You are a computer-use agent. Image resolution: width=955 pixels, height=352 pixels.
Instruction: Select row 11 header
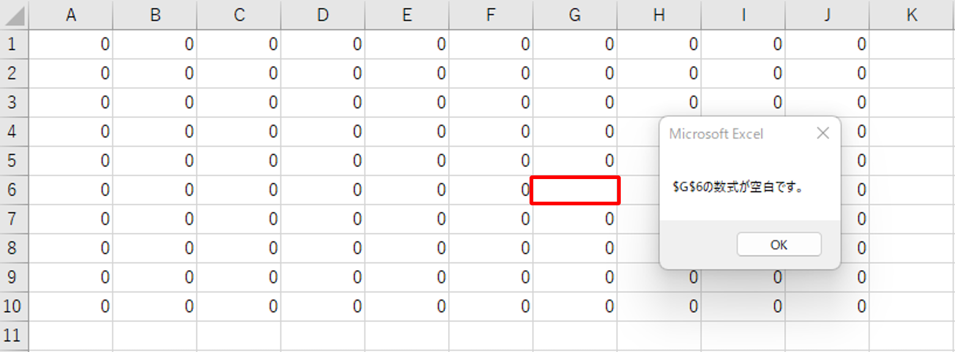tap(13, 335)
